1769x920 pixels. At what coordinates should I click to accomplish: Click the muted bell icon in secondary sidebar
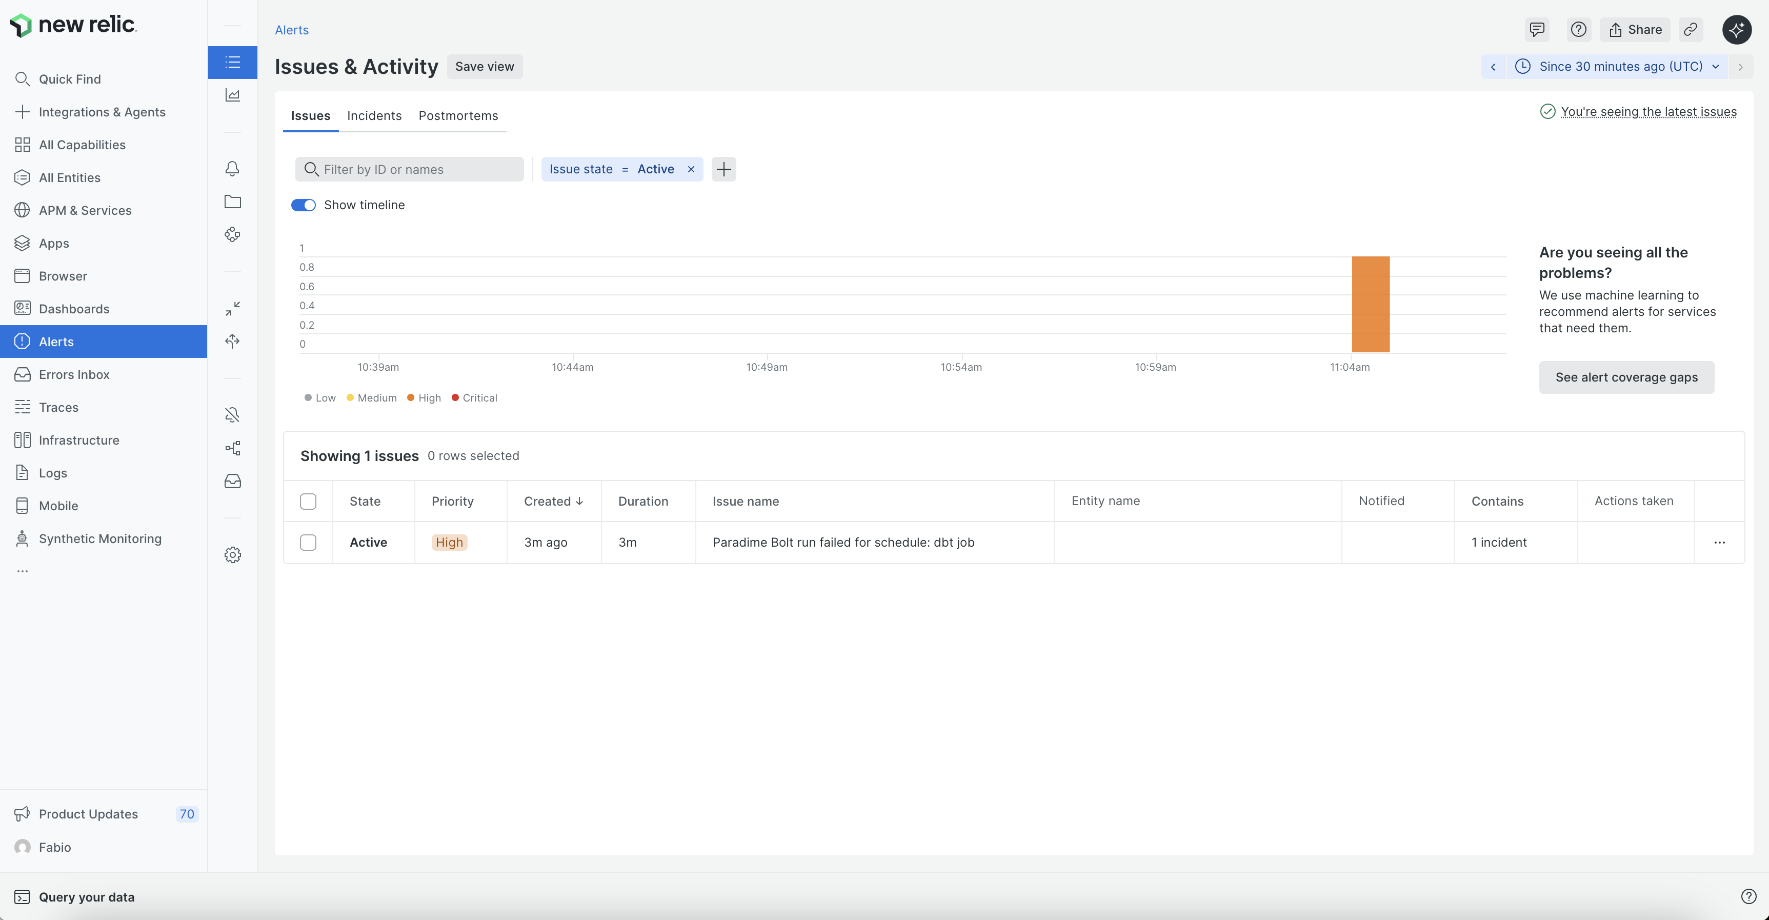point(232,415)
